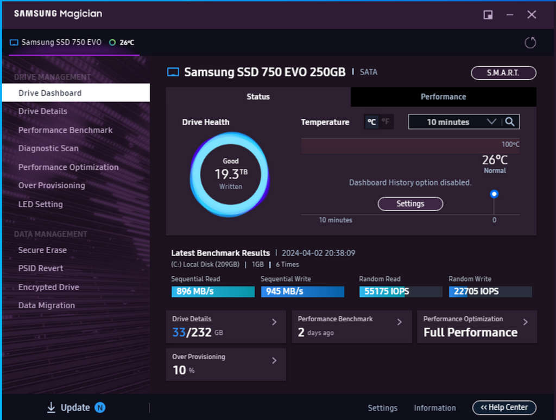Click the blue N notification badge

pos(100,408)
